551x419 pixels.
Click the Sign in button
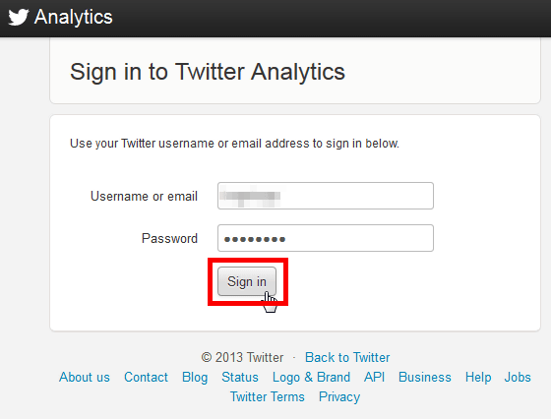pyautogui.click(x=247, y=281)
